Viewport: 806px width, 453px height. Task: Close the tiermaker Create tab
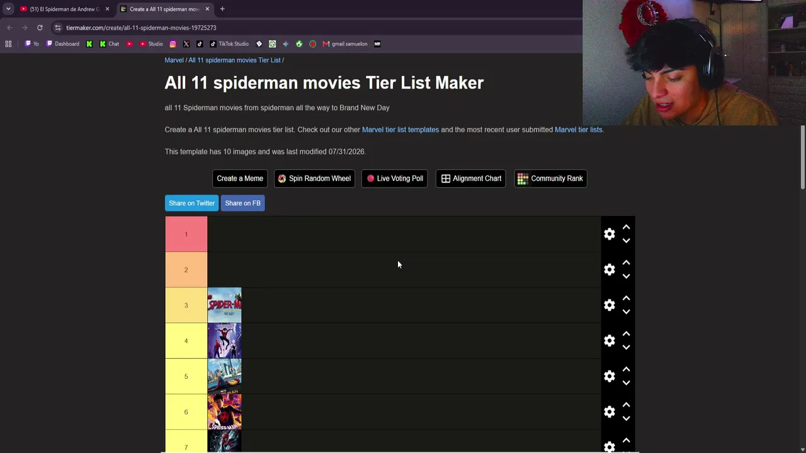click(207, 9)
